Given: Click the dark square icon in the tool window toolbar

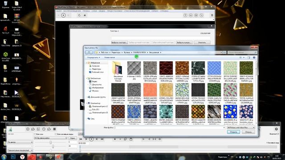Looking at the screenshot, I should pos(54,129).
